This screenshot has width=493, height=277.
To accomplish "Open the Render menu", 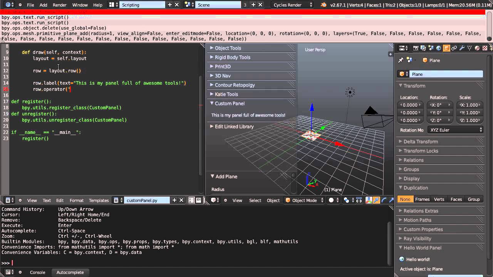I will (x=60, y=5).
